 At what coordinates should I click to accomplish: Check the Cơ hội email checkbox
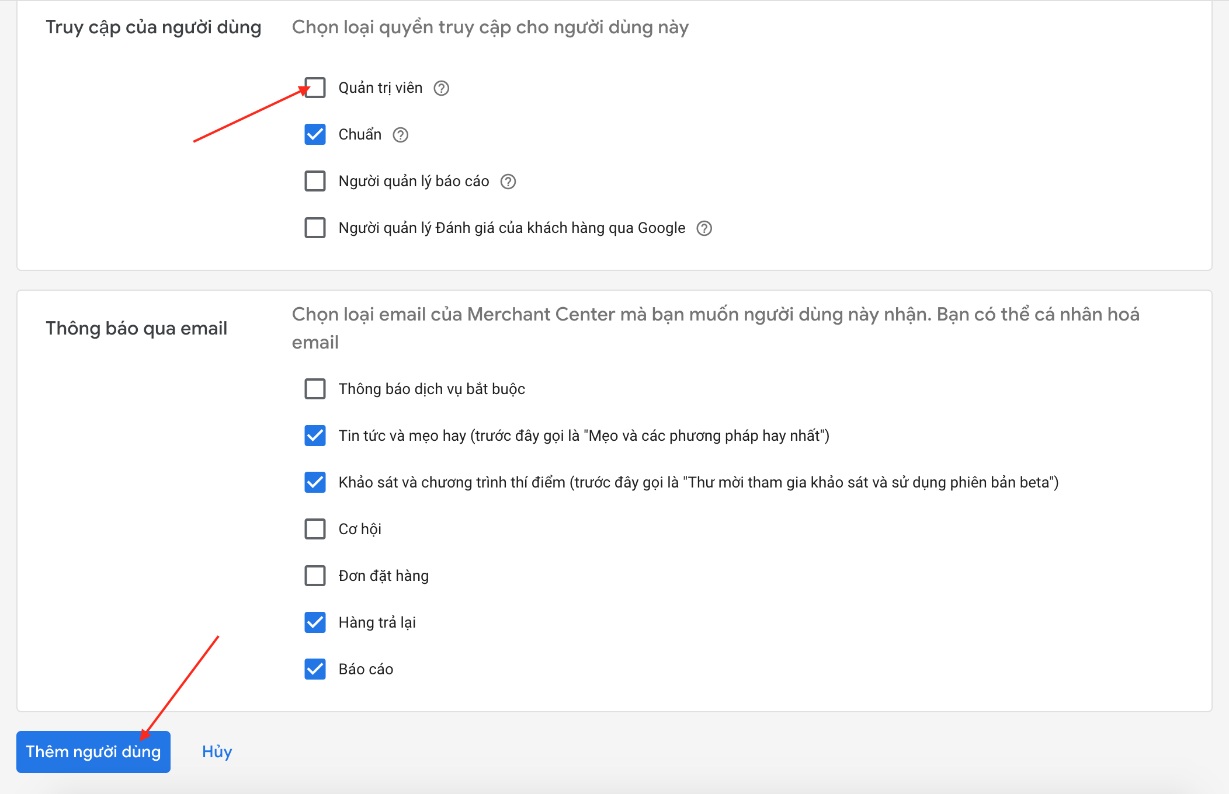pos(315,529)
